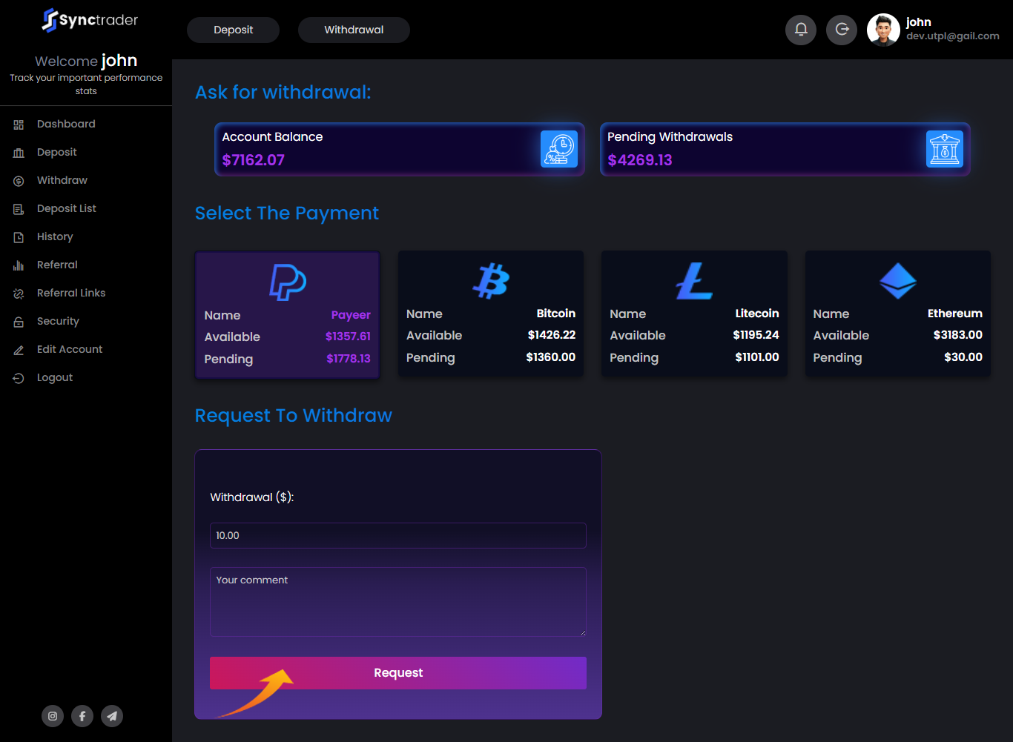1013x742 pixels.
Task: Open Referral Links in the sidebar
Action: pyautogui.click(x=71, y=294)
